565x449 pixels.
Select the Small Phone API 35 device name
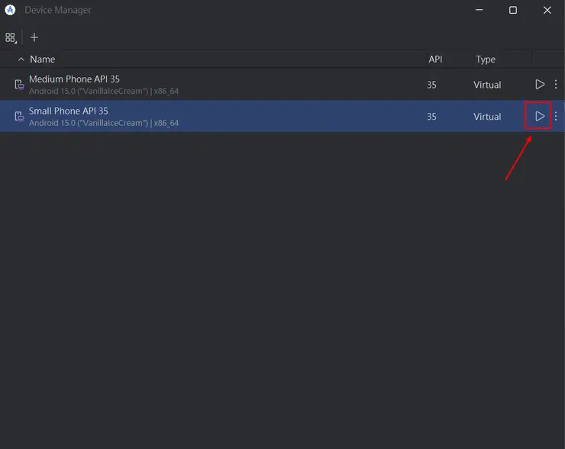tap(69, 111)
